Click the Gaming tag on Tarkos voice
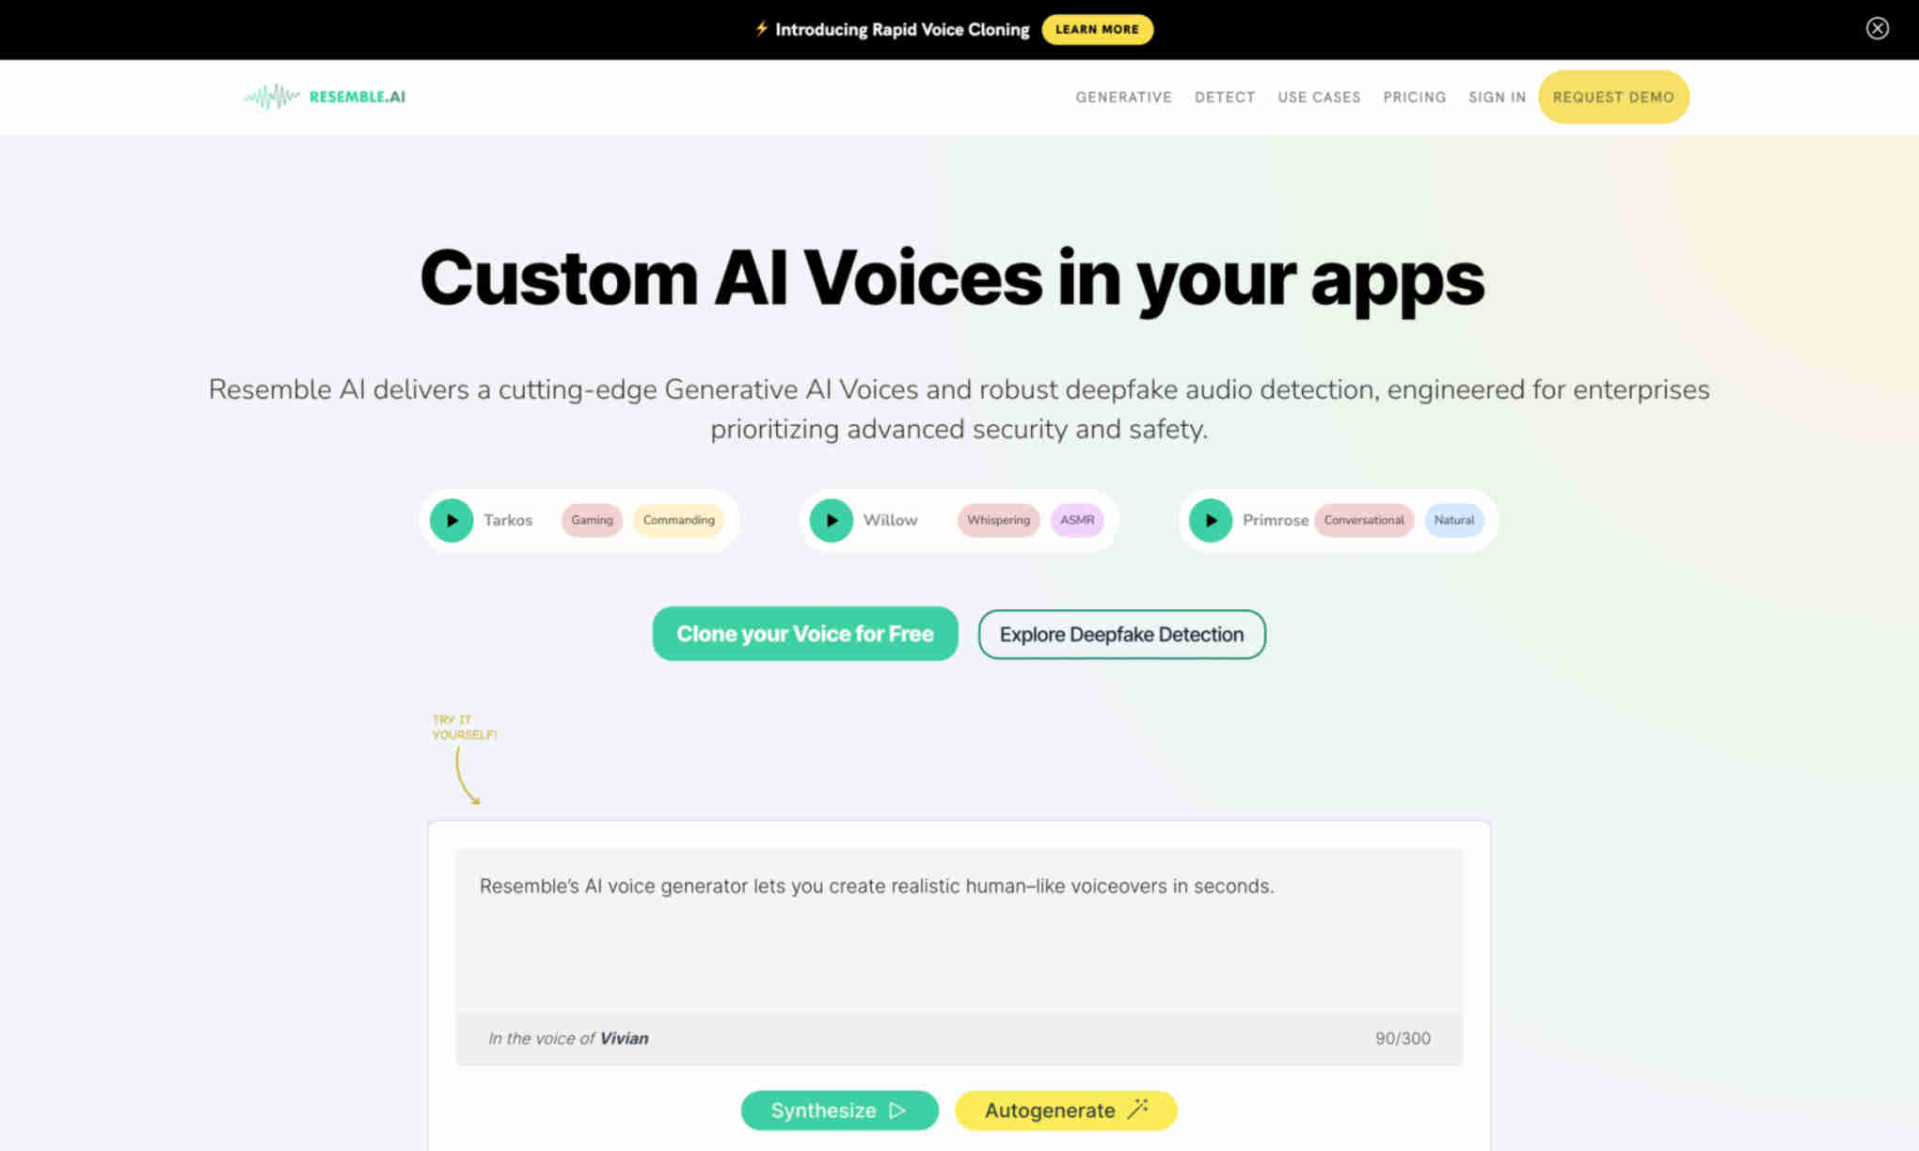The height and width of the screenshot is (1151, 1919). coord(591,519)
